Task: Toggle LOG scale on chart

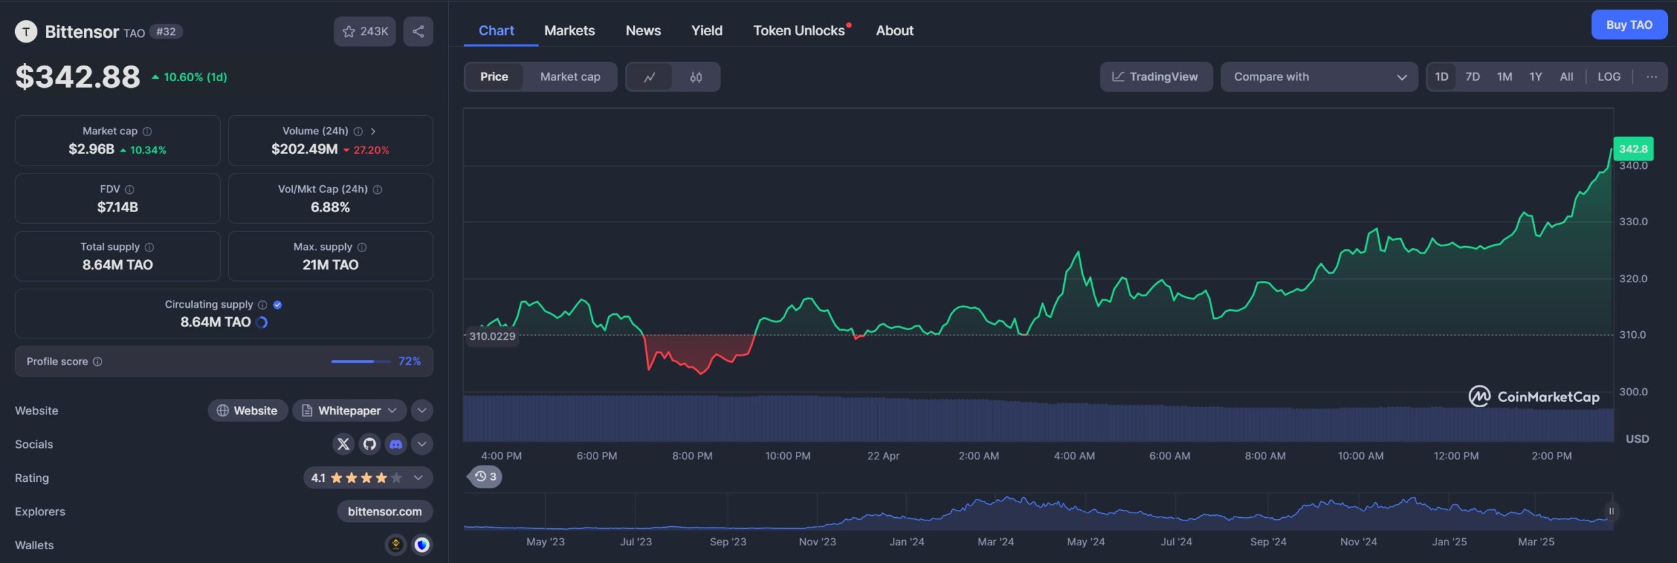Action: coord(1609,77)
